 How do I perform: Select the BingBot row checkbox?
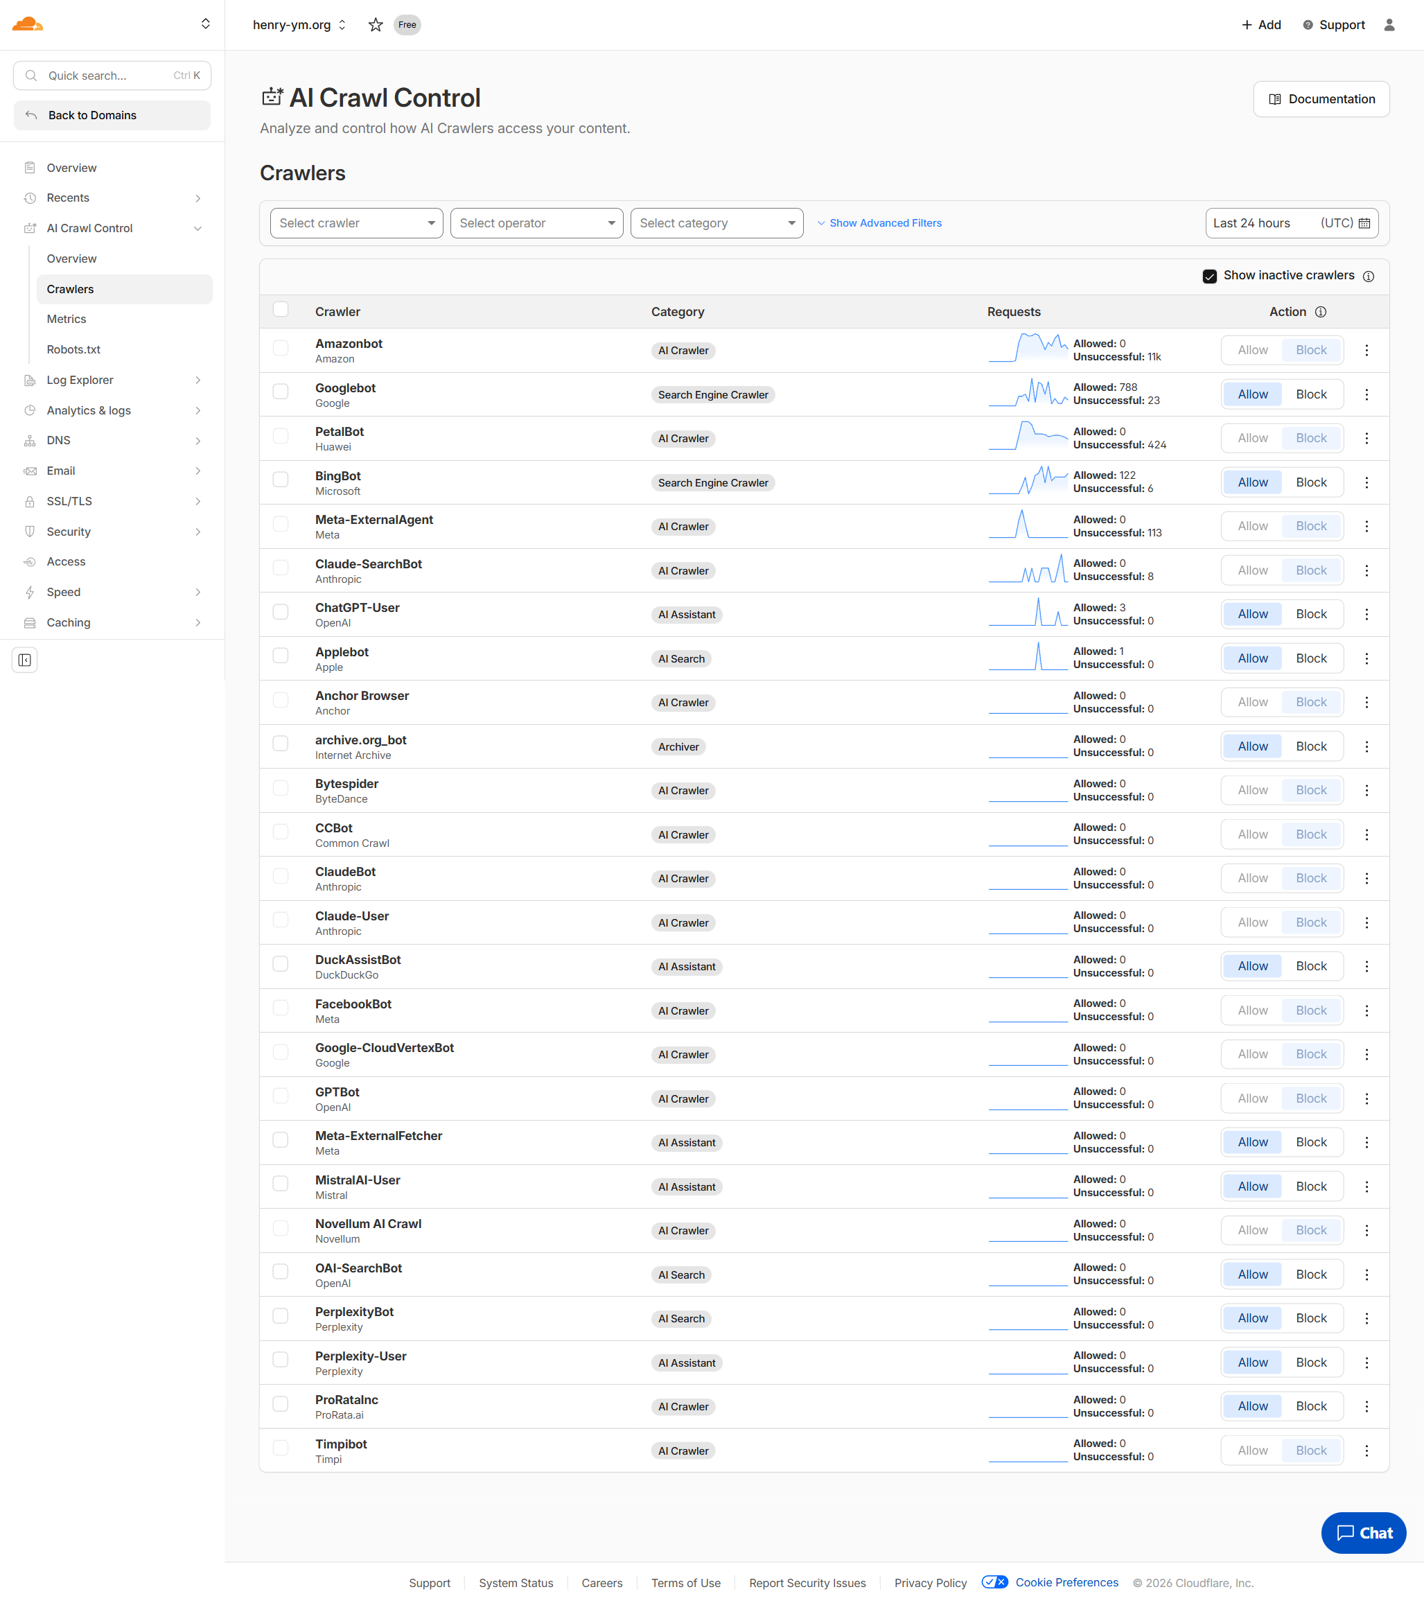tap(281, 479)
